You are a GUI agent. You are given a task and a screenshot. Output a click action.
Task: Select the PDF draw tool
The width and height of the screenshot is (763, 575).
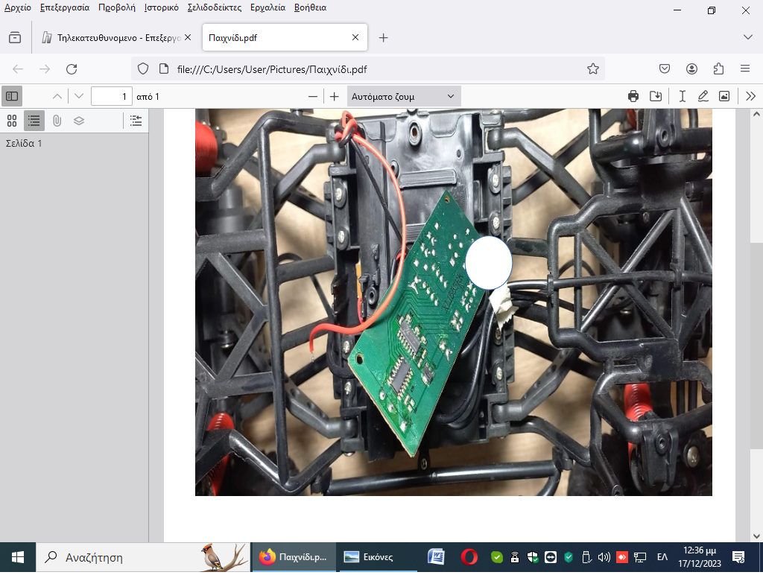pos(703,96)
